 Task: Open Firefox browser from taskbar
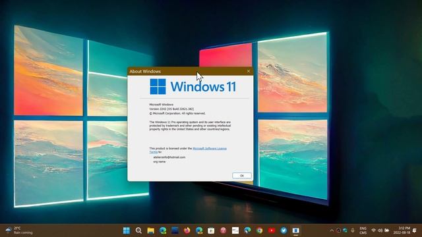(187, 230)
